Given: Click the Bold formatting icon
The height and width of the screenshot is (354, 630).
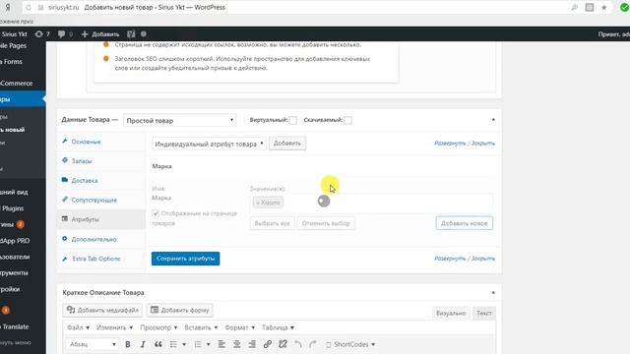Looking at the screenshot, I should pyautogui.click(x=128, y=344).
